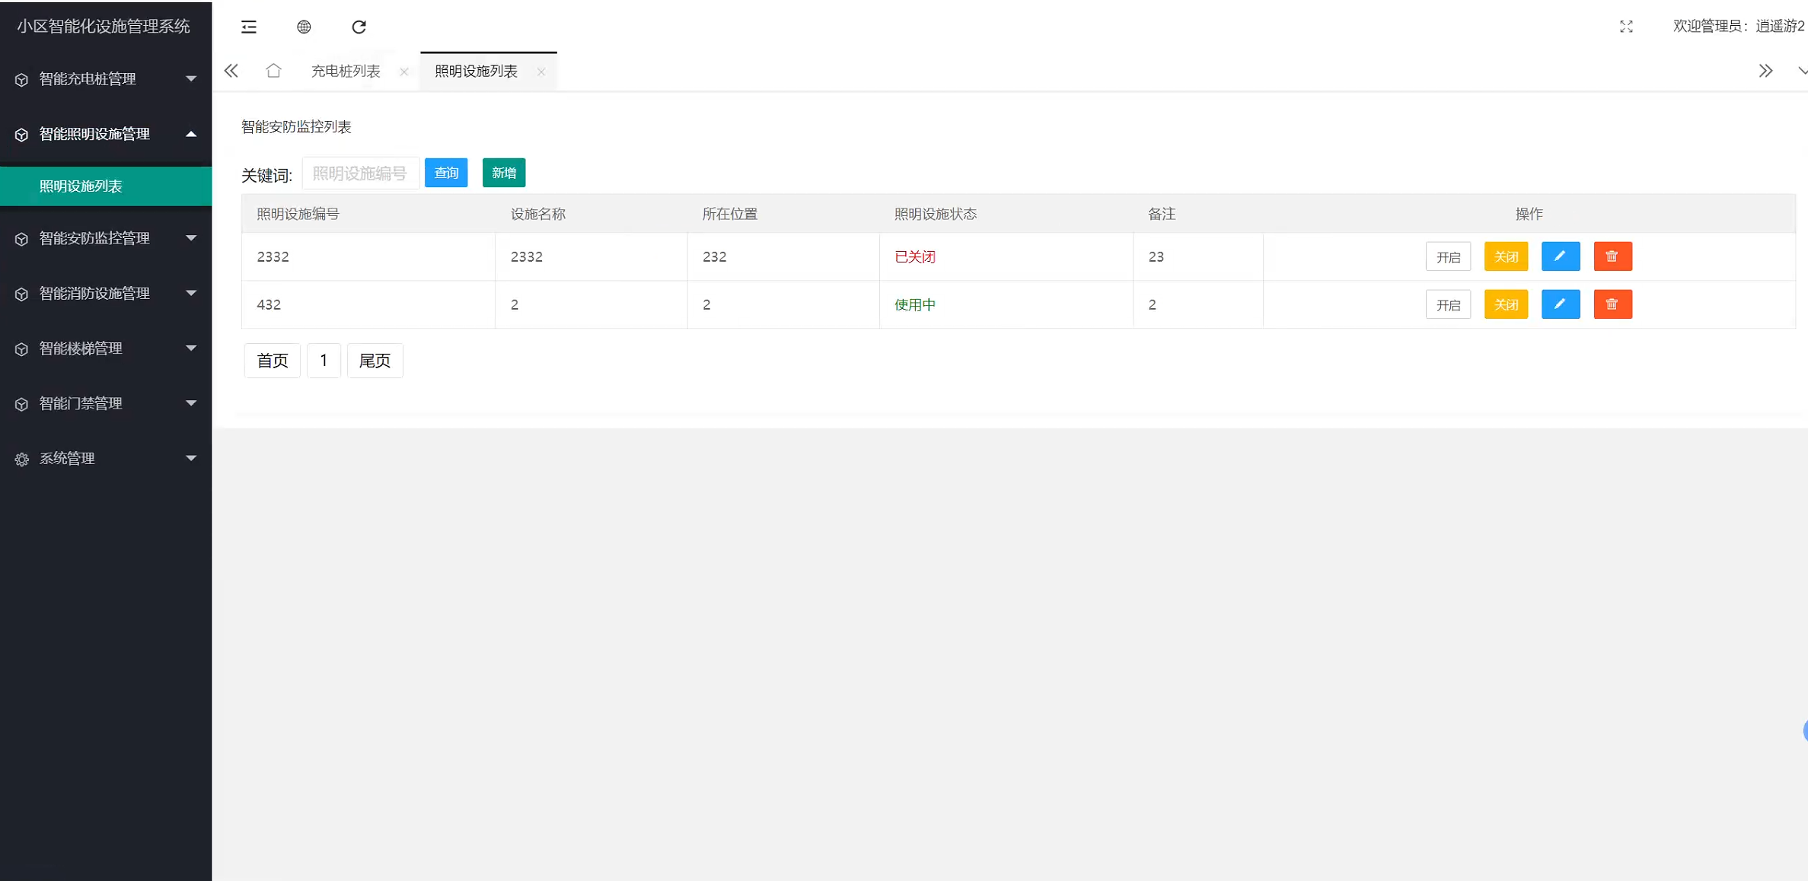The width and height of the screenshot is (1808, 881).
Task: Turn on facility 2332 with 开启
Action: tap(1447, 256)
